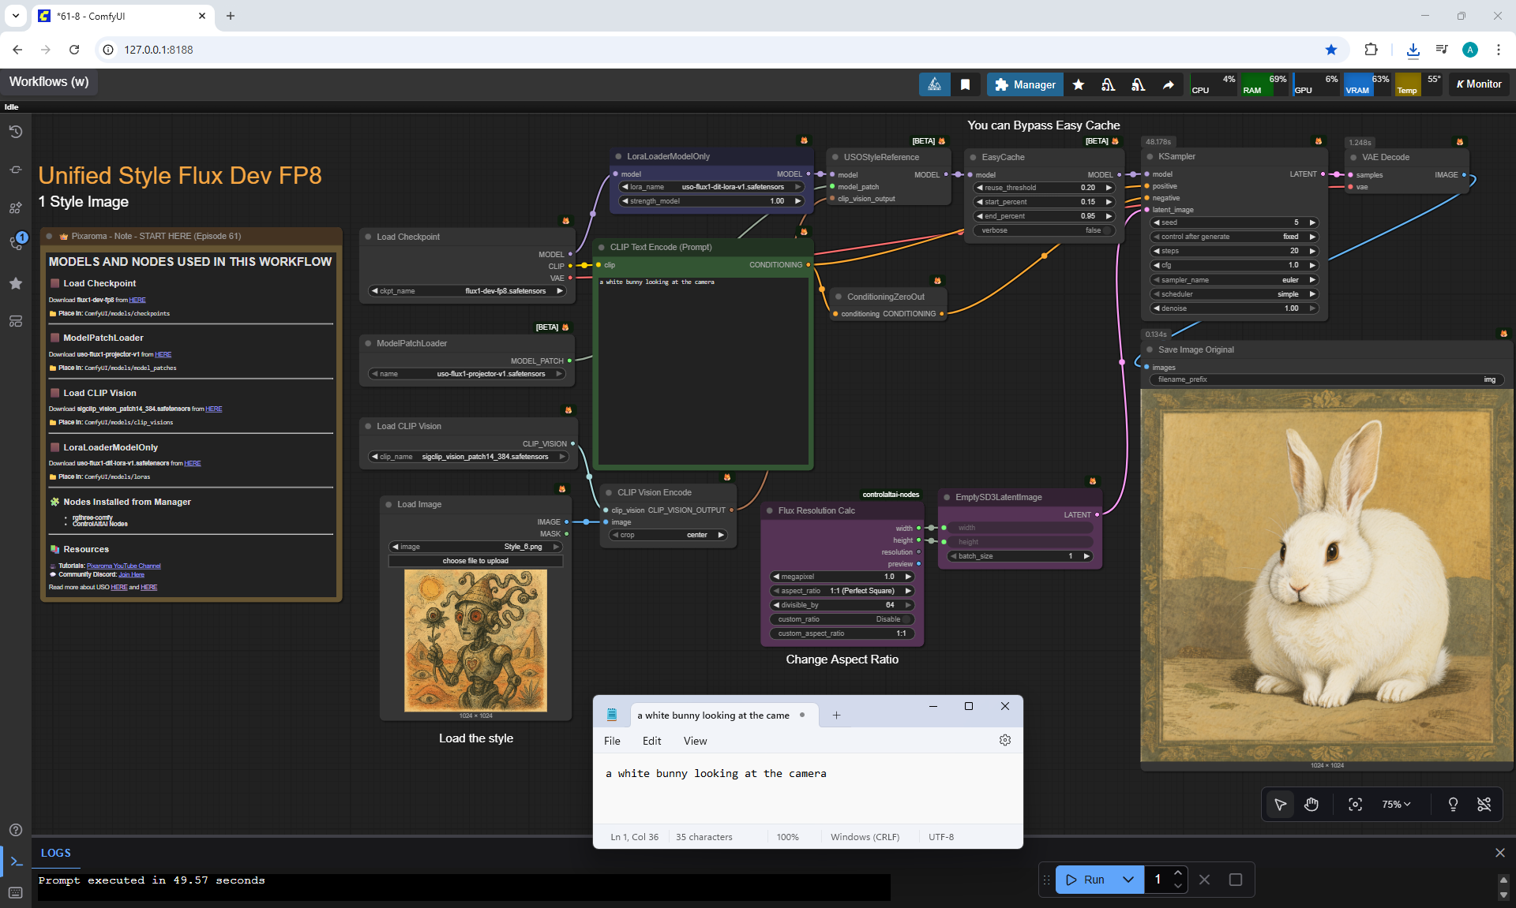Open the 75% zoom level dropdown
The width and height of the screenshot is (1516, 908).
pyautogui.click(x=1395, y=804)
